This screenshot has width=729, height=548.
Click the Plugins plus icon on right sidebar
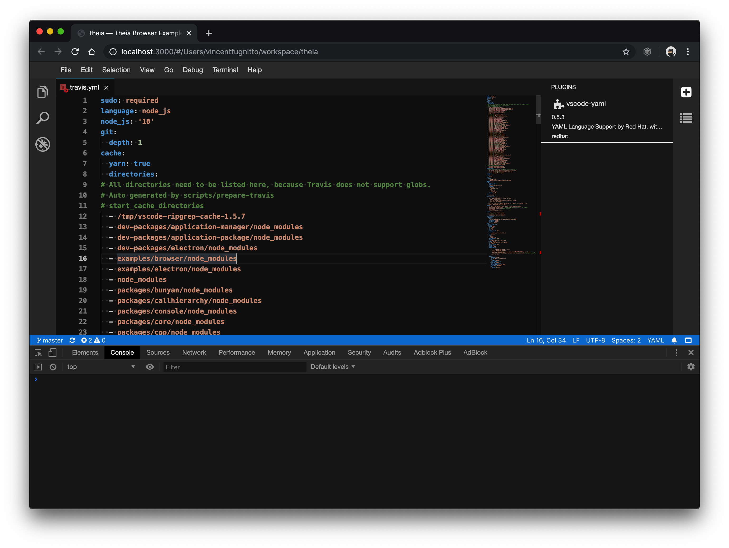(x=686, y=92)
